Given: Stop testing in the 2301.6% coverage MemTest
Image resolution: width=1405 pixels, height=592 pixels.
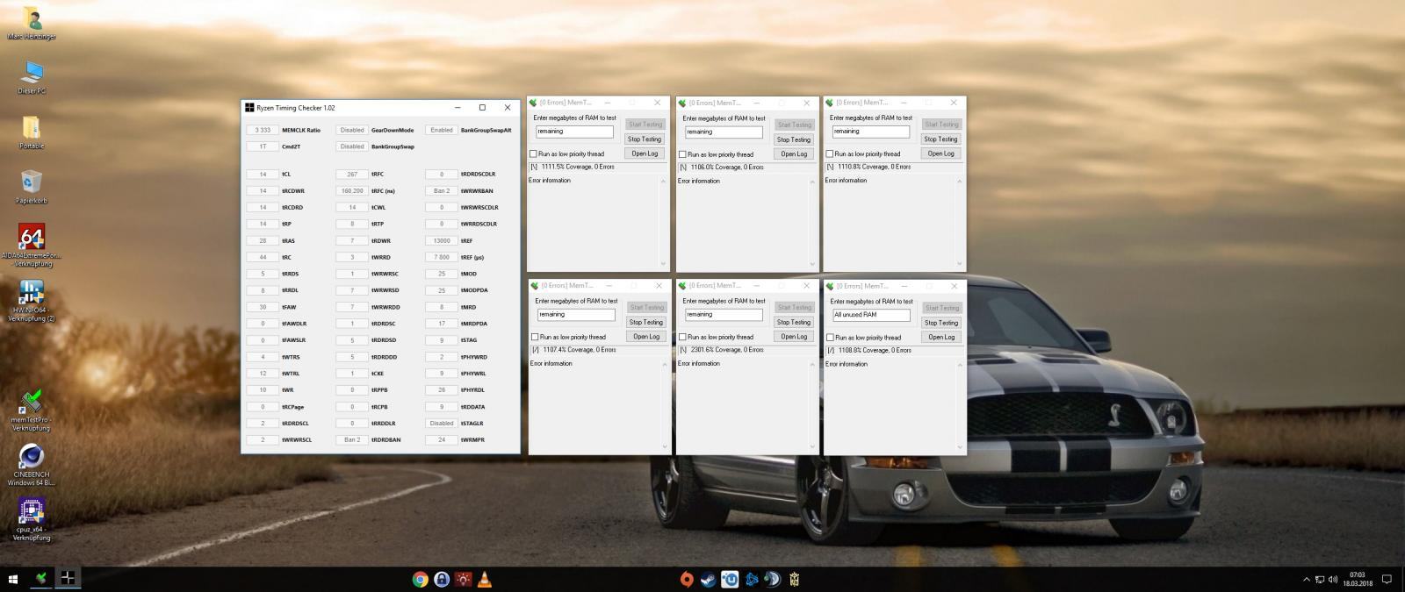Looking at the screenshot, I should [x=794, y=322].
